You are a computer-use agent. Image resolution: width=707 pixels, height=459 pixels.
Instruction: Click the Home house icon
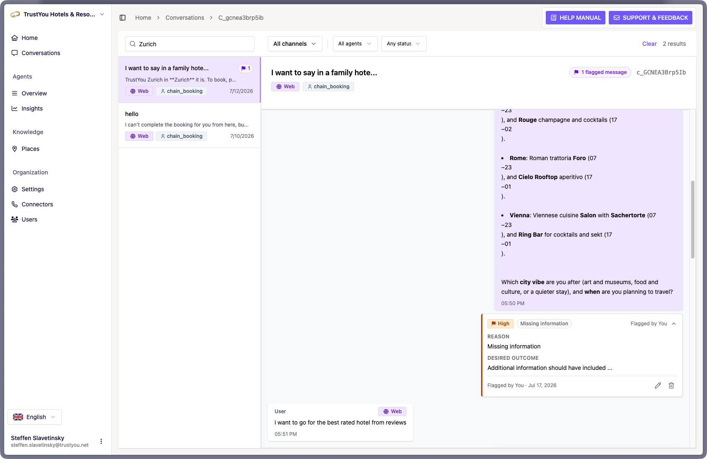[x=15, y=38]
